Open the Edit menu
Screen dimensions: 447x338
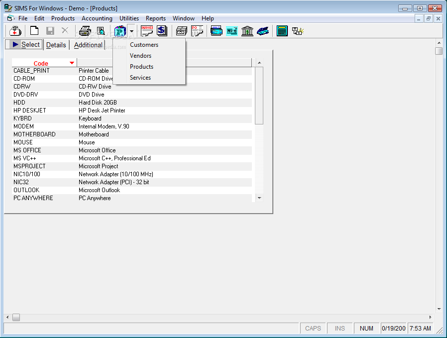(x=39, y=18)
